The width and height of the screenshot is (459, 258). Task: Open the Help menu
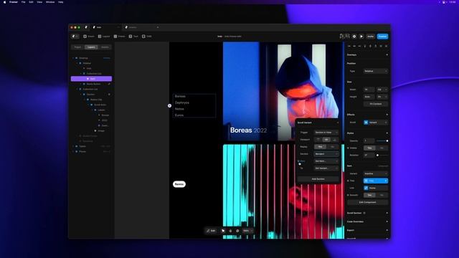60,2
